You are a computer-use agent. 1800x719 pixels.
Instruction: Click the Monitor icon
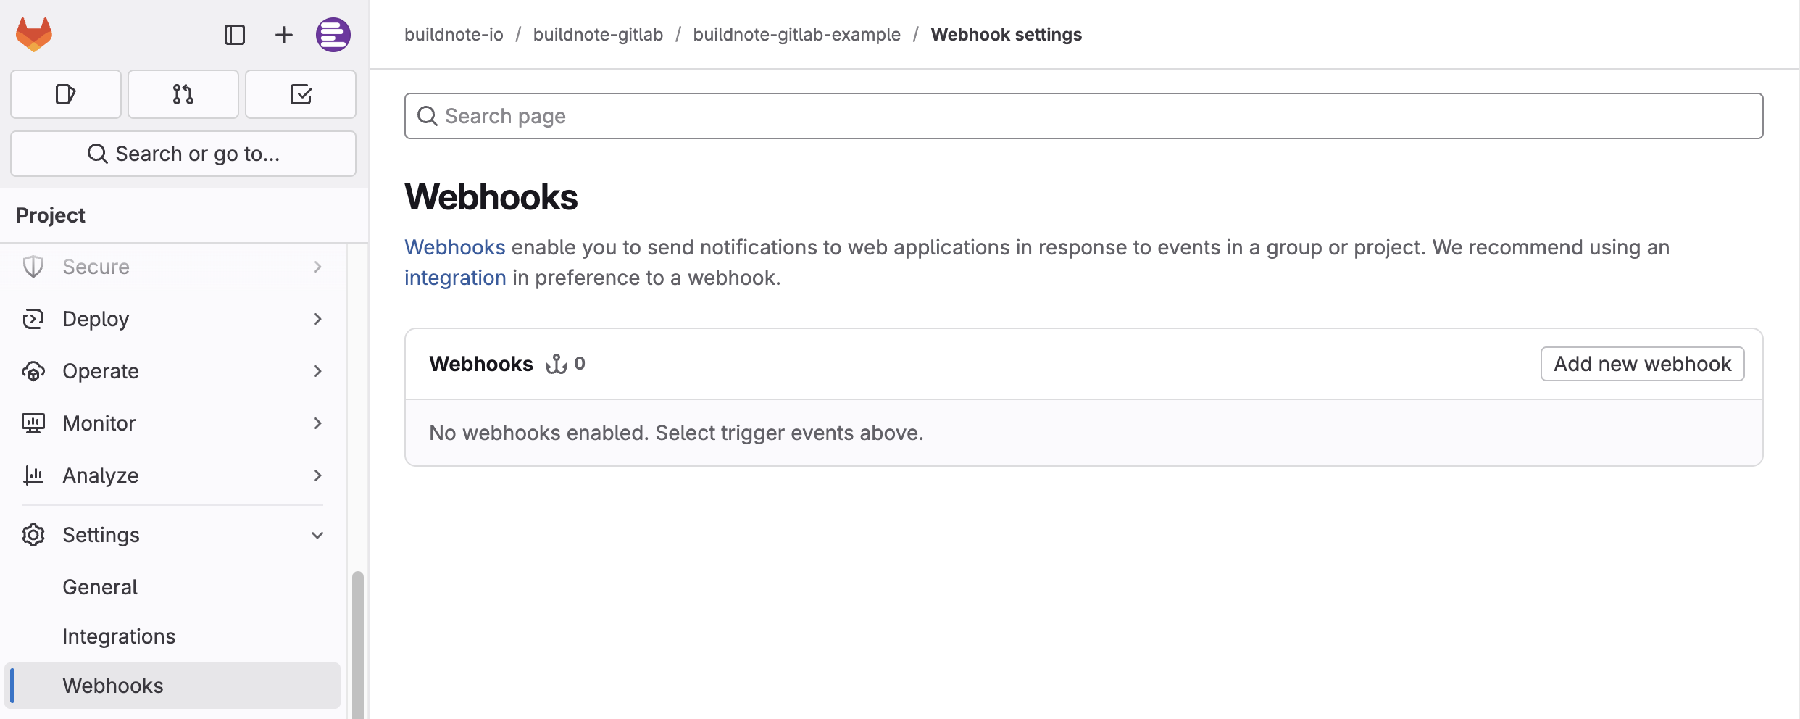[33, 423]
